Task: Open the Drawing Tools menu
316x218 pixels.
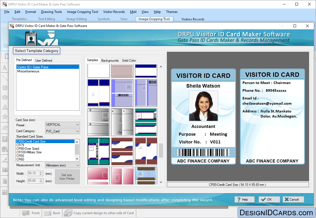Action: (51, 12)
